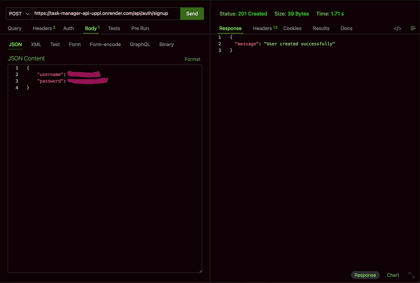The height and width of the screenshot is (283, 420).
Task: Click inside the JSON content editor
Action: click(x=105, y=168)
